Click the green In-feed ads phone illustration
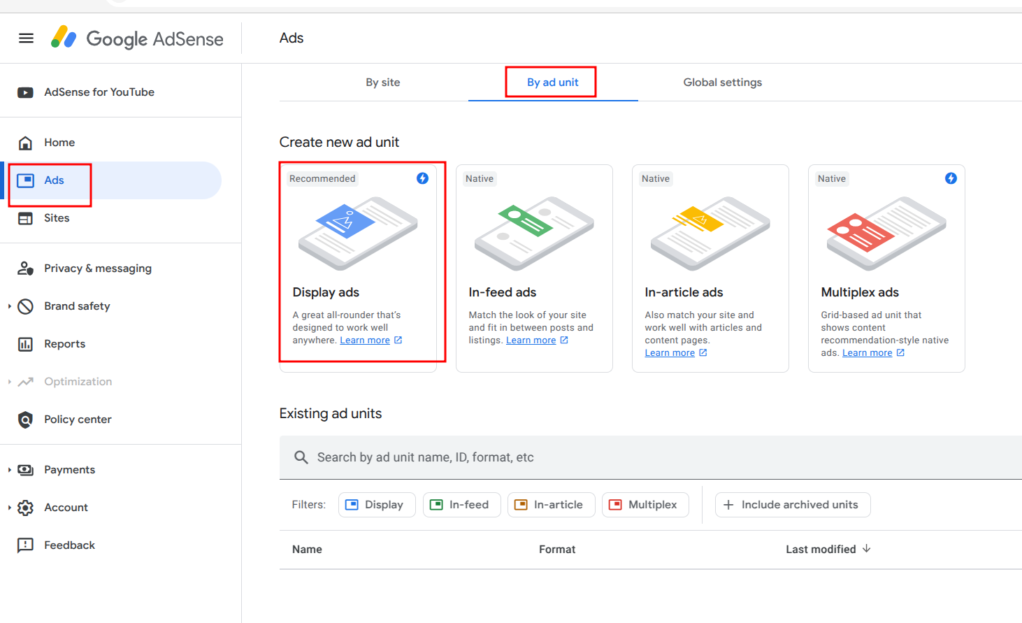Image resolution: width=1022 pixels, height=623 pixels. coord(534,234)
